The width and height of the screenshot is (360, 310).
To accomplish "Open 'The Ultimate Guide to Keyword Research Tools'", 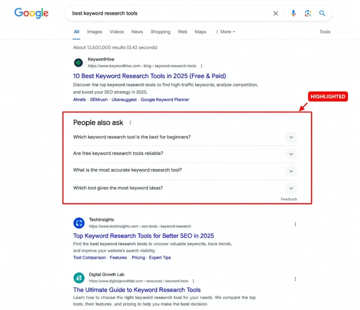I will pyautogui.click(x=137, y=290).
